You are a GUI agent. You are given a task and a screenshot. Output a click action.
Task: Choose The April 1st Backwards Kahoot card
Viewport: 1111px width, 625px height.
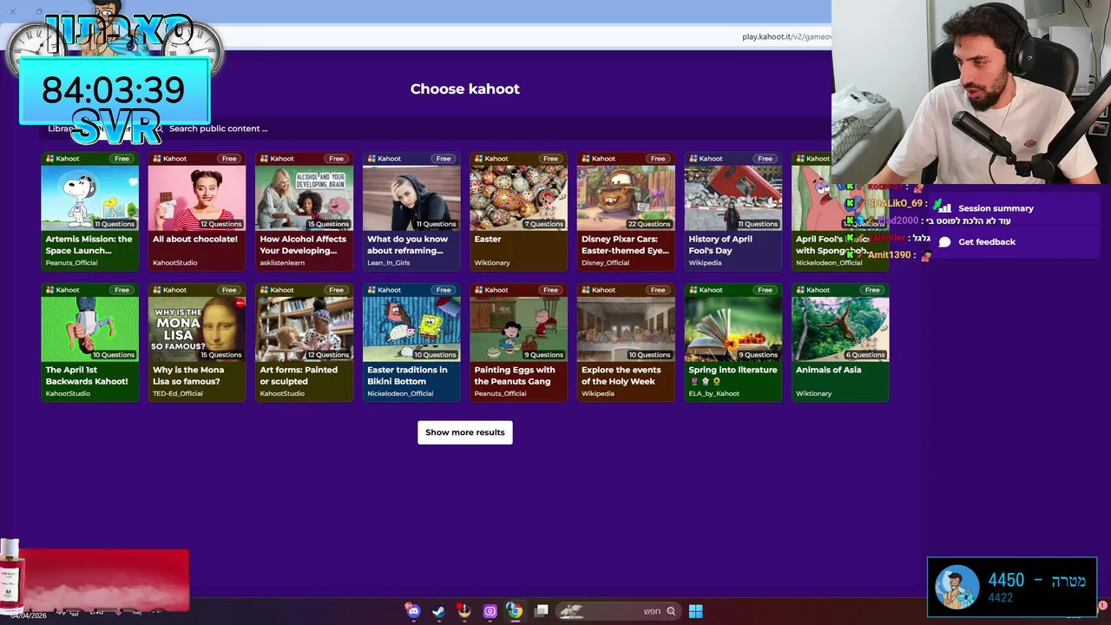coord(89,342)
